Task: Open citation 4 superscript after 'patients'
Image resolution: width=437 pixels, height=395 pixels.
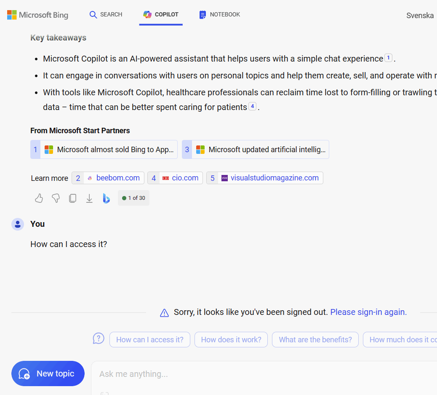Action: tap(252, 106)
